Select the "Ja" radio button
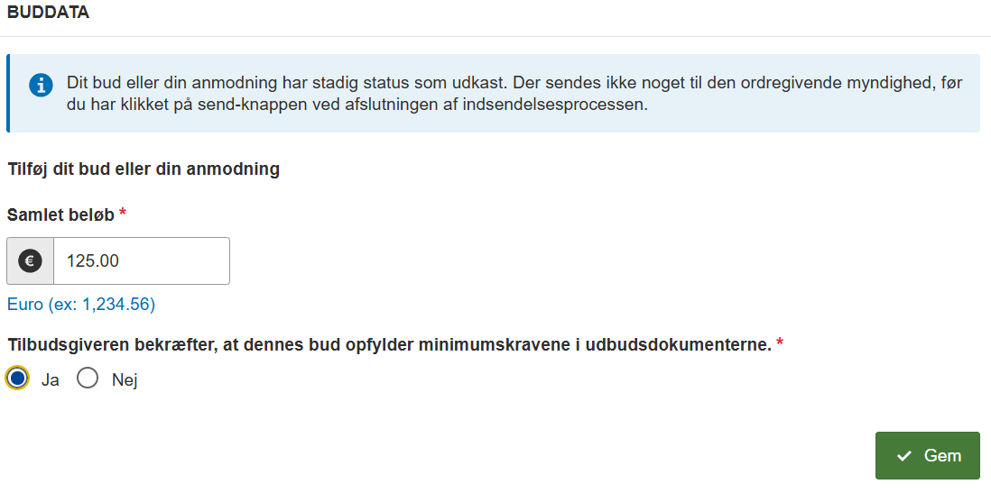 (18, 379)
